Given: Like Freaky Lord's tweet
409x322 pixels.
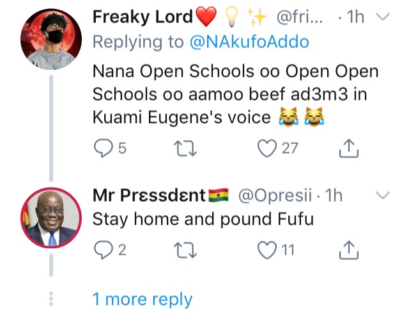Looking at the screenshot, I should click(268, 148).
